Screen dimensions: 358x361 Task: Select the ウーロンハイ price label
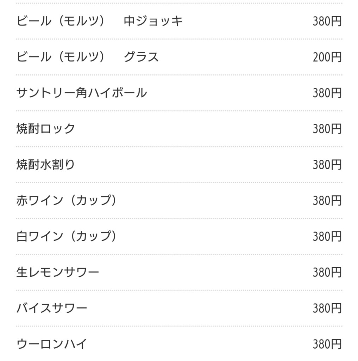[327, 344]
